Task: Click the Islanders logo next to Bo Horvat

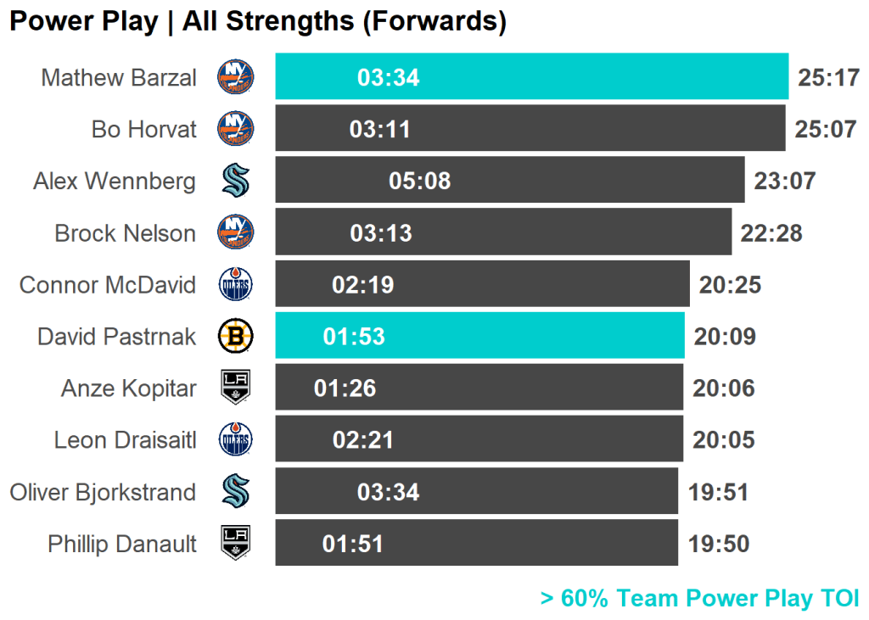Action: (235, 129)
